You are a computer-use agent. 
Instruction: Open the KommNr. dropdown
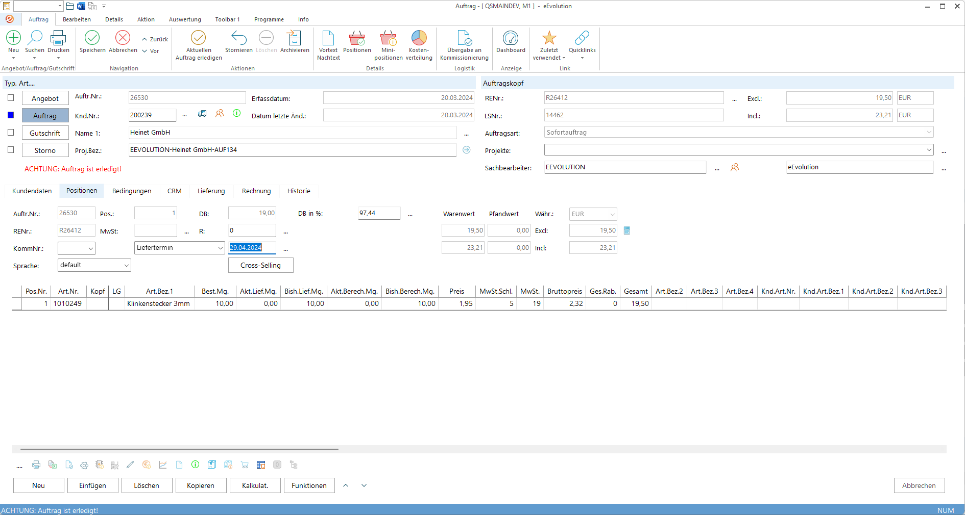point(91,249)
